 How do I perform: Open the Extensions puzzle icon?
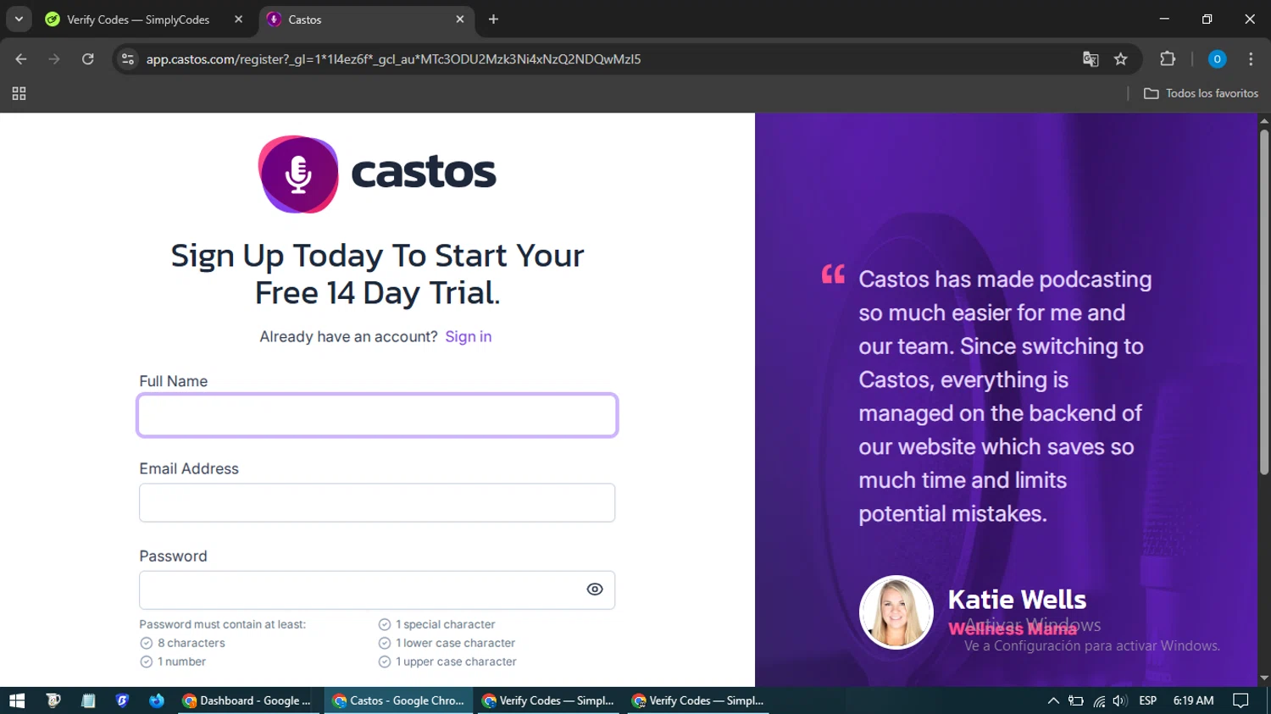click(x=1168, y=58)
